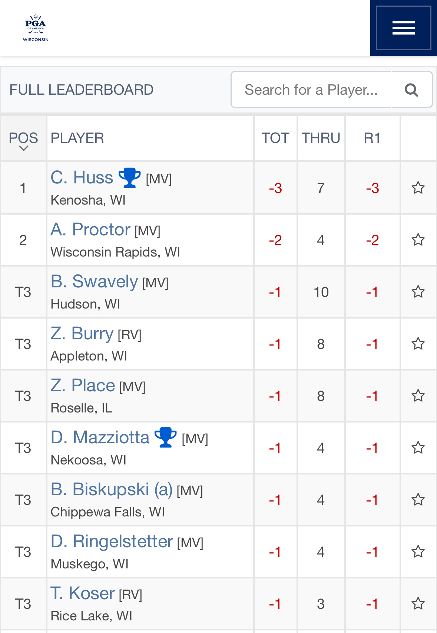Viewport: 437px width, 633px height.
Task: Open Z. Place player details
Action: tap(83, 385)
